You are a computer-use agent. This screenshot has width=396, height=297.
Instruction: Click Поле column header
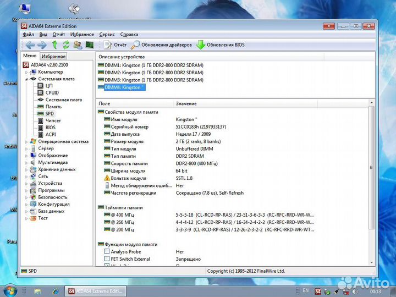click(135, 103)
